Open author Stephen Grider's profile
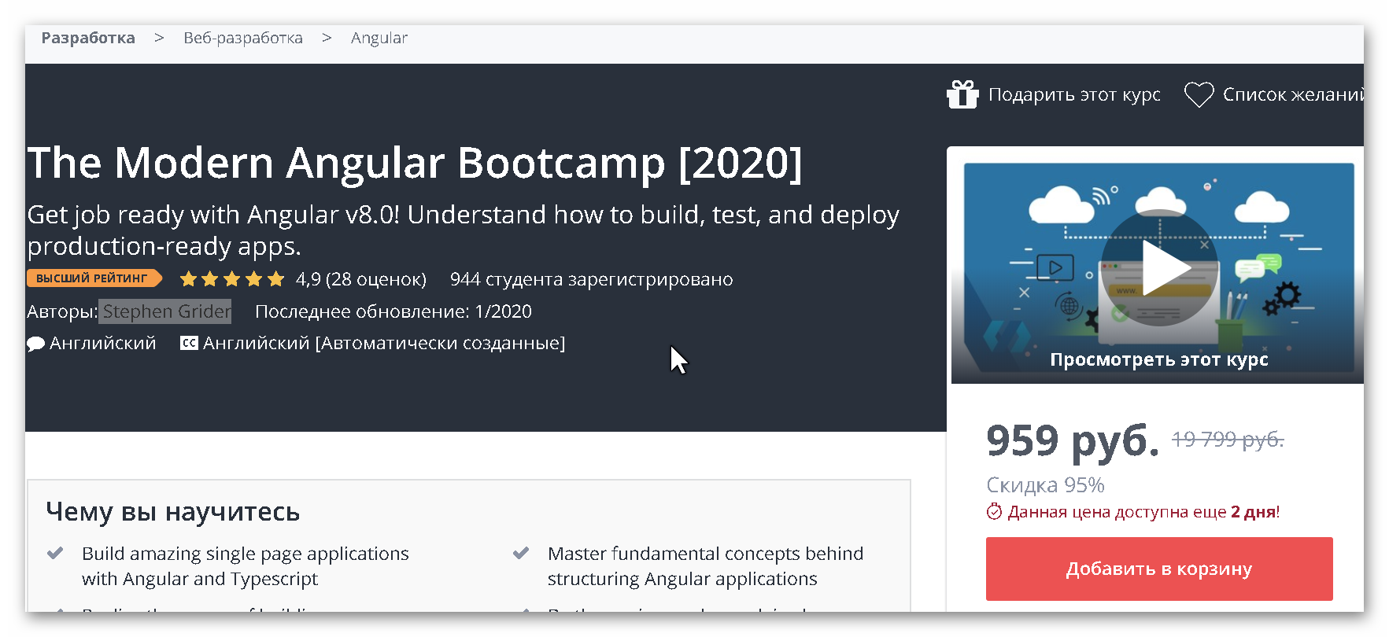 point(166,311)
